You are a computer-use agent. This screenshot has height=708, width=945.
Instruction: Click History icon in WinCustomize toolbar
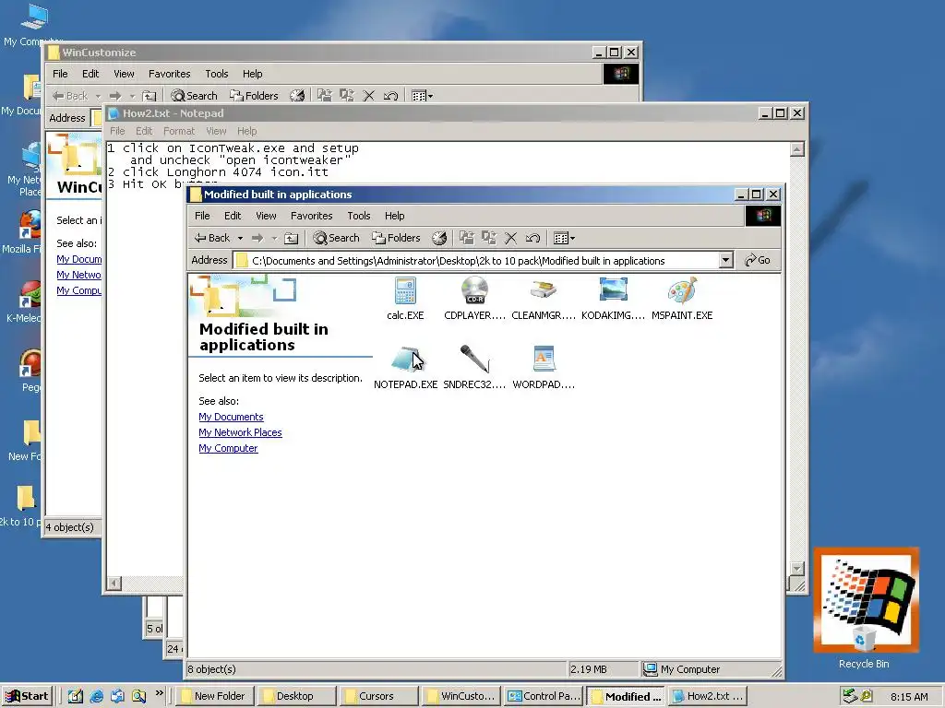297,96
